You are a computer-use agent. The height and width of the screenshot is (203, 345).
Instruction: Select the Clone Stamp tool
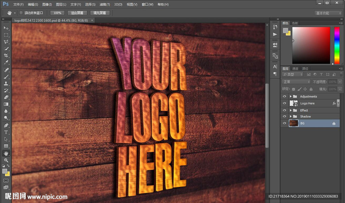[x=6, y=84]
